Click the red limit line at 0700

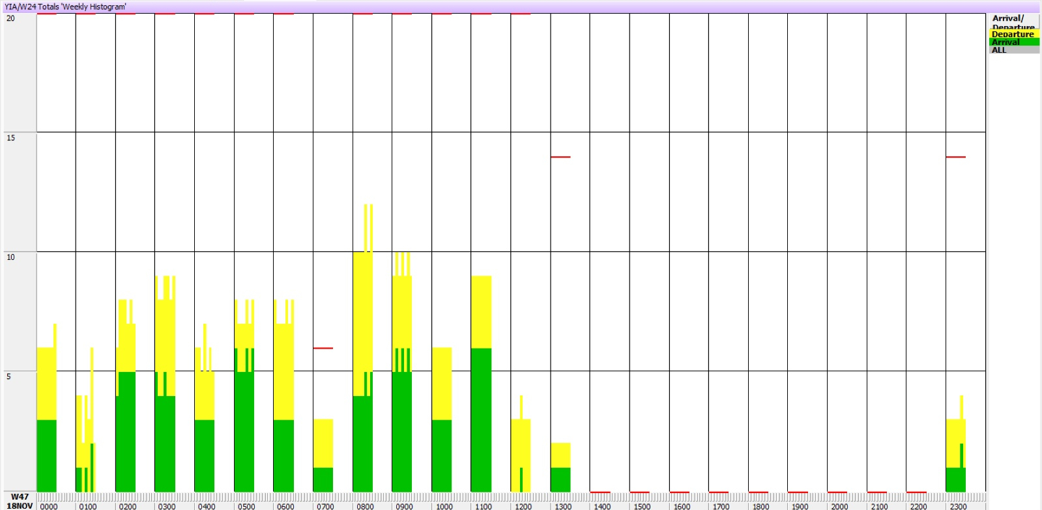323,348
